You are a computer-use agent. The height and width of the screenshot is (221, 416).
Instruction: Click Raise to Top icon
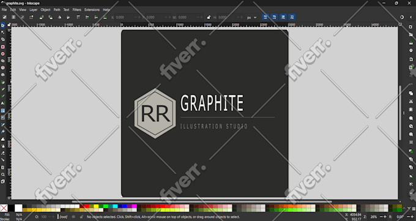click(x=78, y=17)
